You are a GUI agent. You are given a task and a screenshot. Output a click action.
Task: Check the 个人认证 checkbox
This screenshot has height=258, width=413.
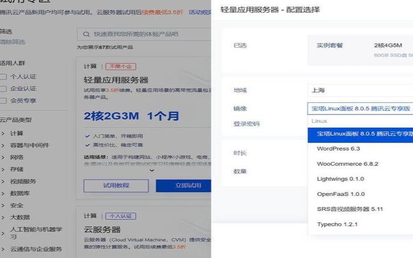click(4, 76)
